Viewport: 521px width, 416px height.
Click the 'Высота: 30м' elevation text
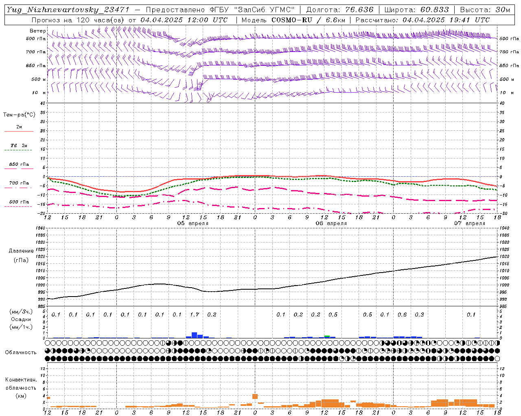click(x=485, y=10)
